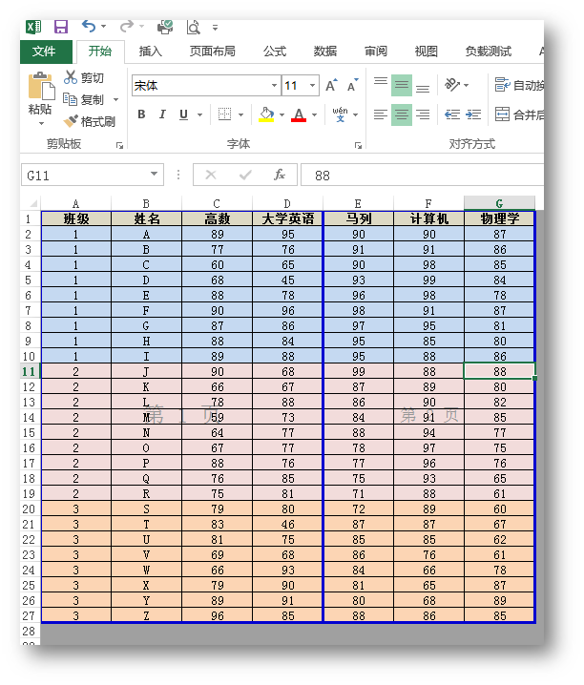This screenshot has height=685, width=584.
Task: Open the fill color dropdown arrow
Action: pyautogui.click(x=282, y=114)
